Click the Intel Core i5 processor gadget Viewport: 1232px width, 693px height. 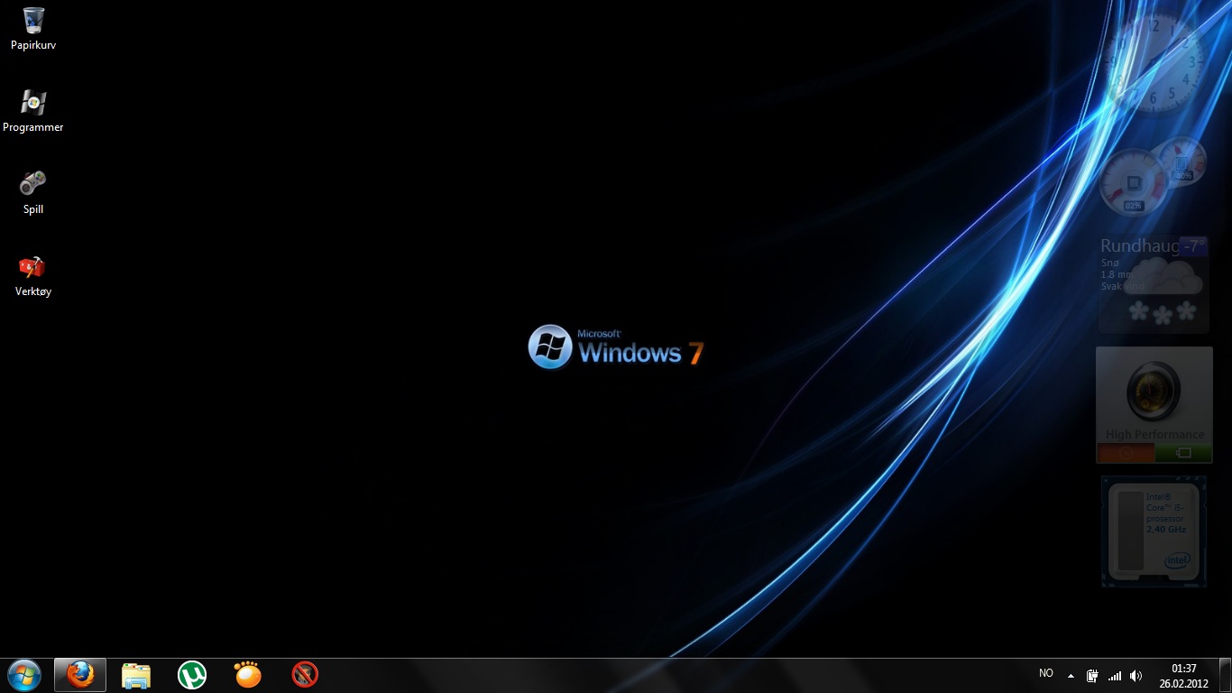click(1154, 531)
